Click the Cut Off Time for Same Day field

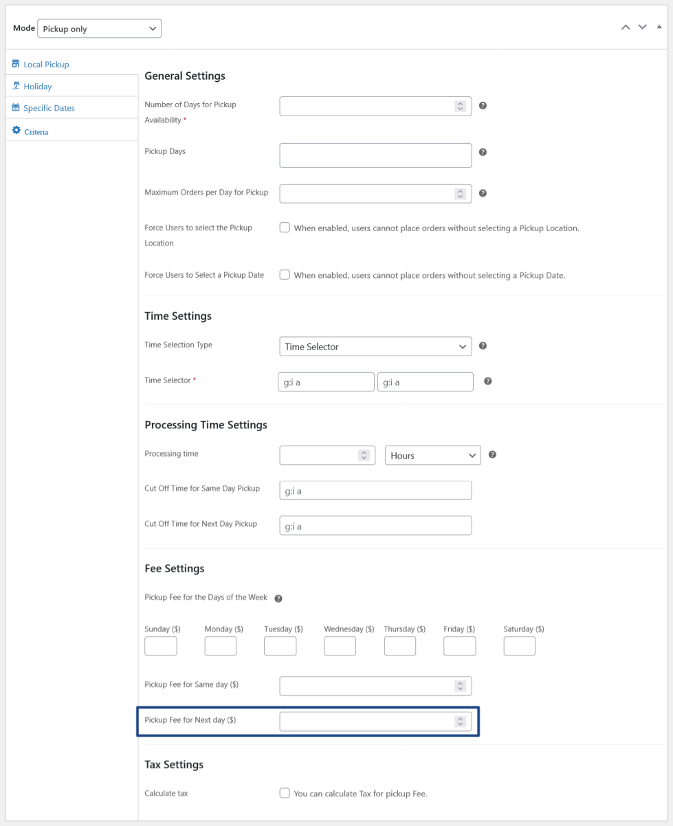[375, 490]
